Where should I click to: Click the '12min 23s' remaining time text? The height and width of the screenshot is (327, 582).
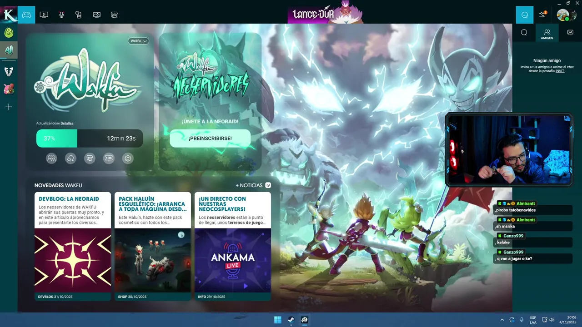click(121, 139)
